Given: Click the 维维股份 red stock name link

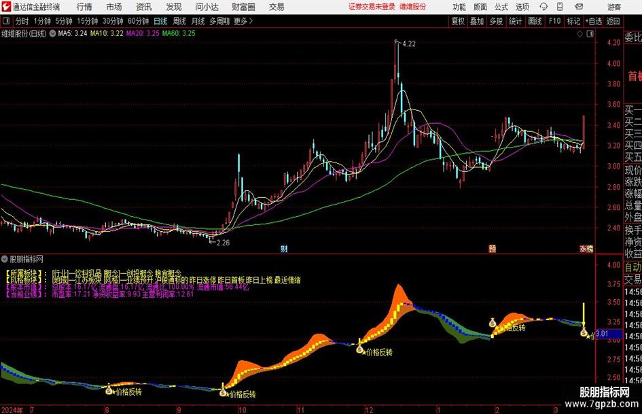Looking at the screenshot, I should pyautogui.click(x=413, y=7).
